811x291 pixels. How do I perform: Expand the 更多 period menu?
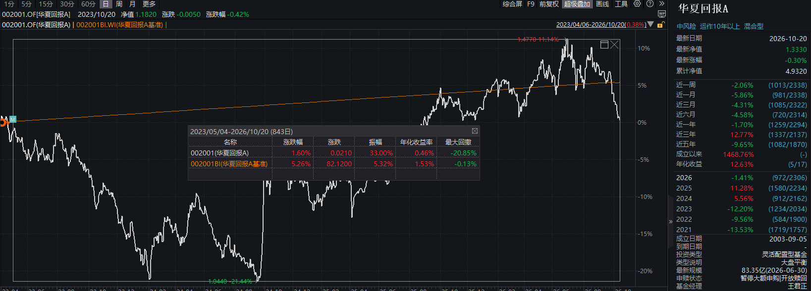click(x=149, y=4)
